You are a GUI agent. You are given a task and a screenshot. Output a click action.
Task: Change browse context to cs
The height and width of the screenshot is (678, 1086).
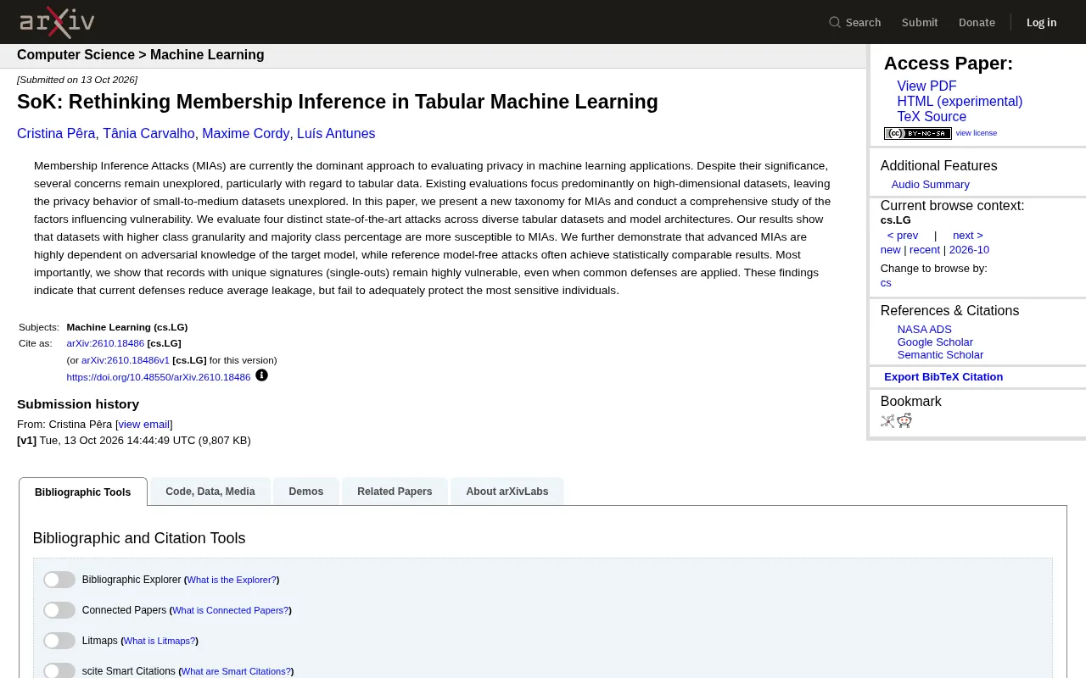pos(886,283)
